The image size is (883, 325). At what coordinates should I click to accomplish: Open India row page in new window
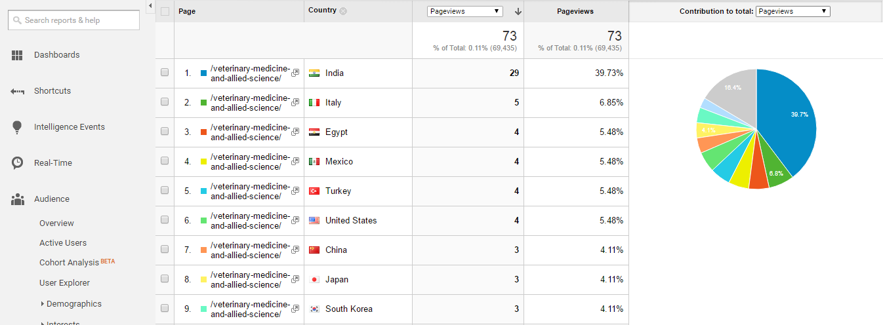[295, 73]
